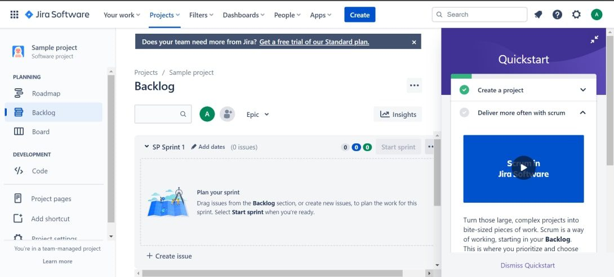
Task: Play the Scrum in Jira Software video
Action: pos(523,168)
